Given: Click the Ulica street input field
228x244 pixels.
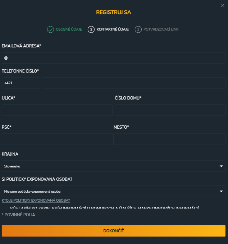Looking at the screenshot, I should tap(57, 110).
